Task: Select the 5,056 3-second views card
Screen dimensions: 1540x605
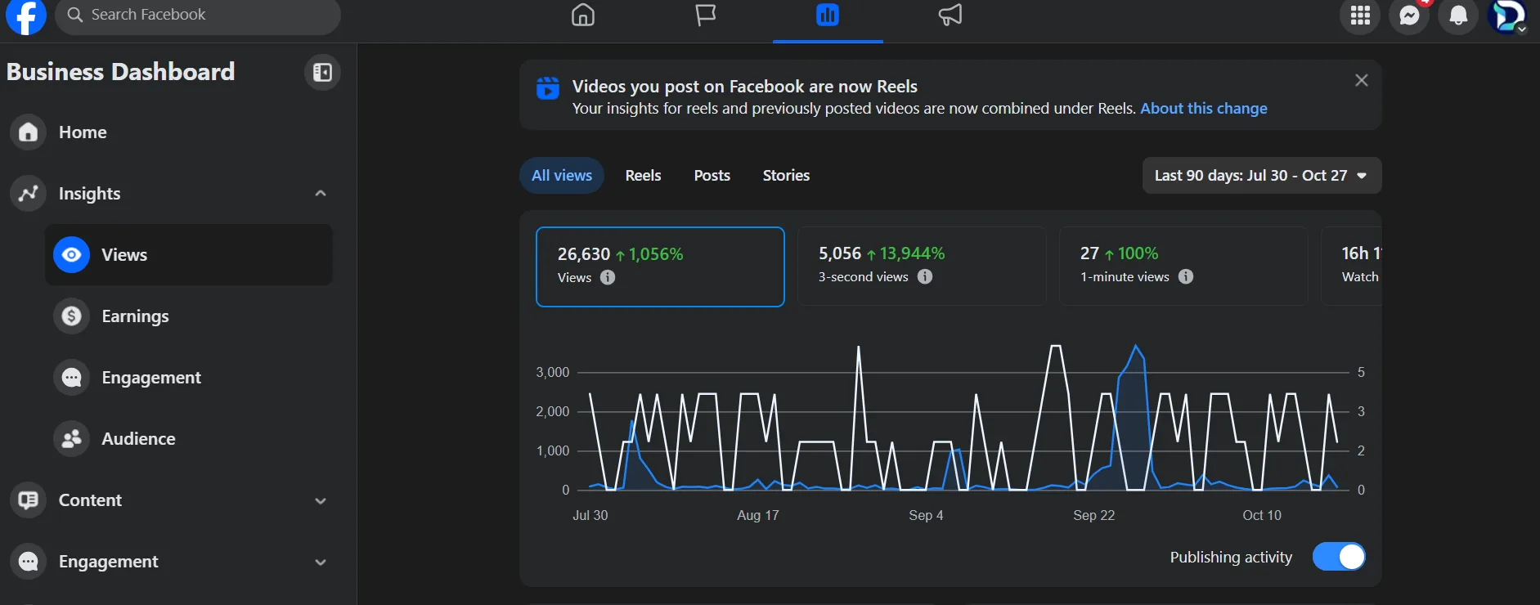Action: point(922,267)
